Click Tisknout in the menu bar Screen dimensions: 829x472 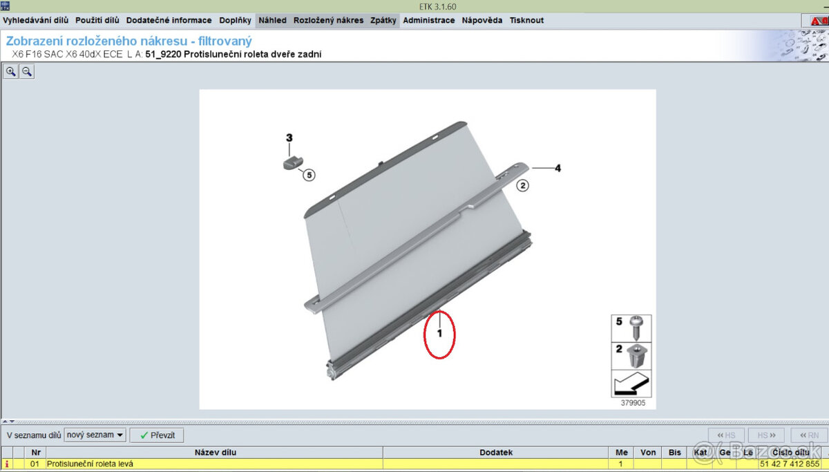point(526,21)
